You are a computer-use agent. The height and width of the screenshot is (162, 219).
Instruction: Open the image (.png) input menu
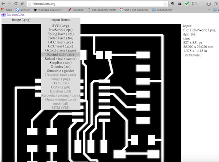[x=21, y=20]
